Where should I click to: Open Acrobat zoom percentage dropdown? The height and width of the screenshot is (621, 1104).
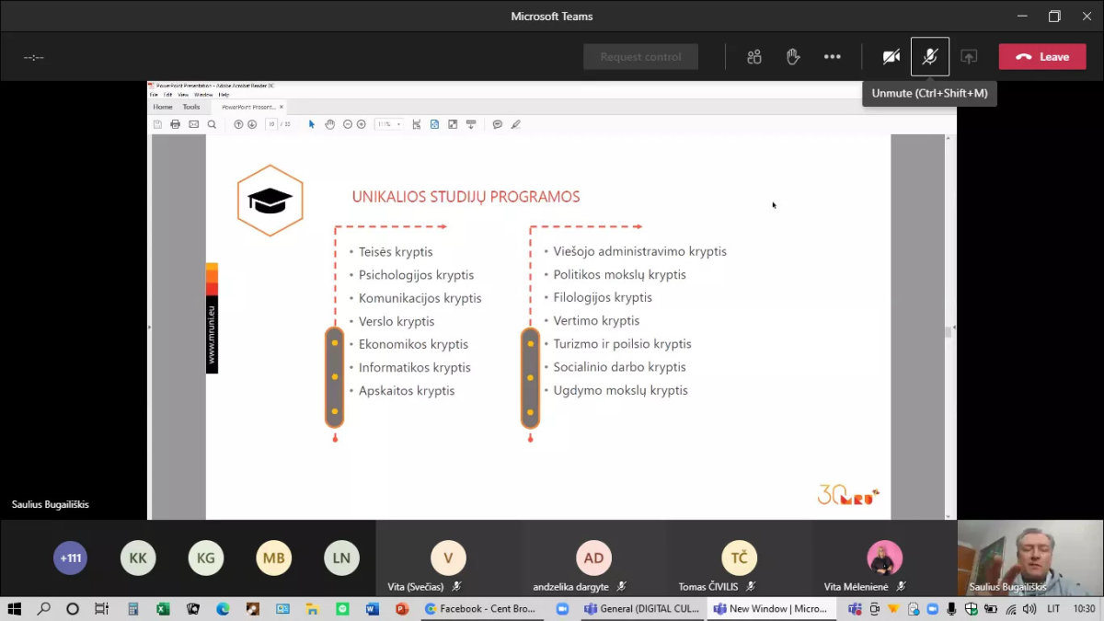tap(398, 124)
